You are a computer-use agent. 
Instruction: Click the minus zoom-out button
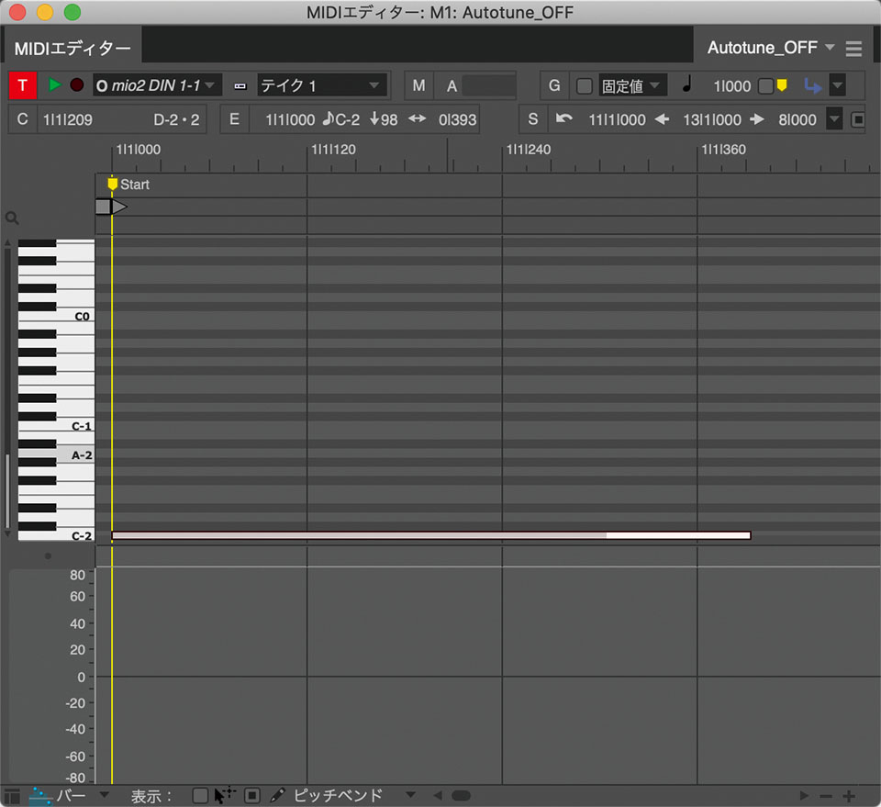click(x=825, y=796)
